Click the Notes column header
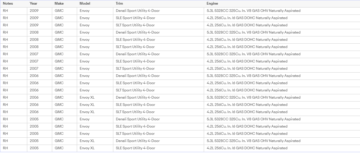The width and height of the screenshot is (360, 153). tap(14, 3)
